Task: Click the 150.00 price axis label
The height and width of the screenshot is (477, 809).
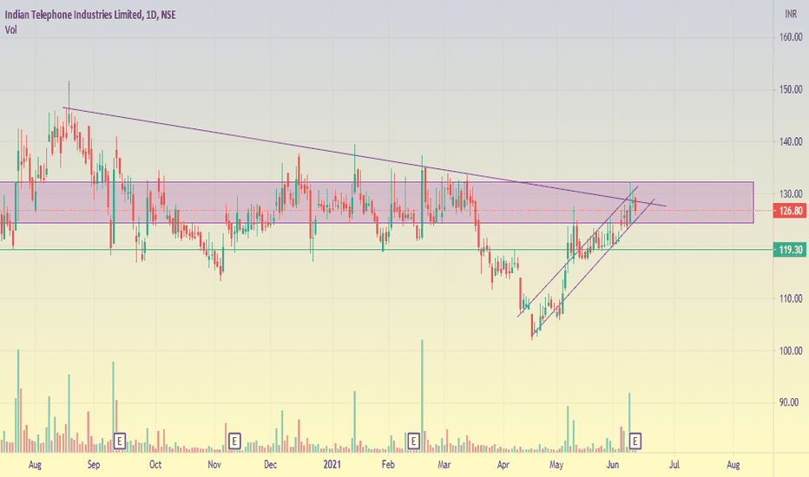Action: 791,89
